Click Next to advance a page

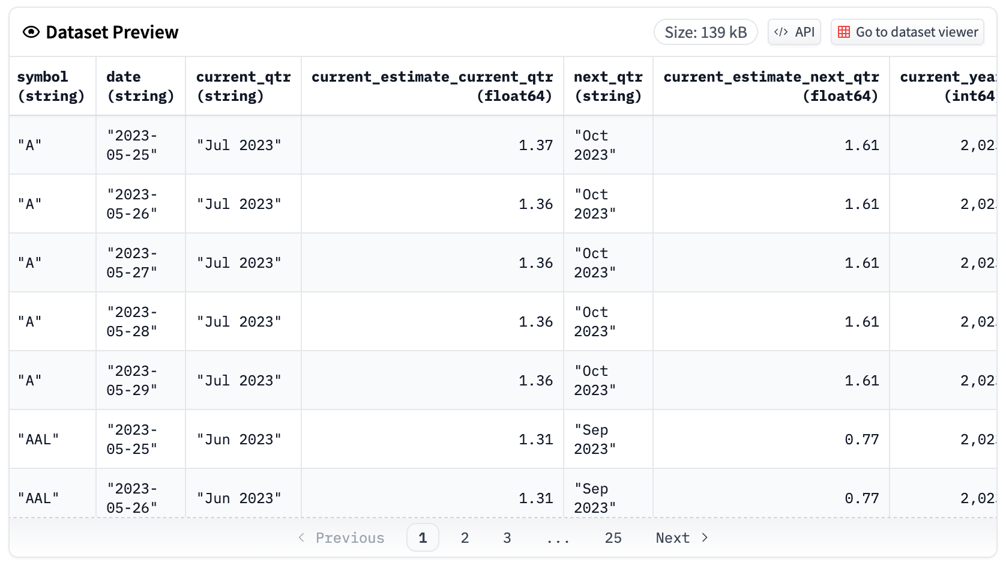coord(672,537)
